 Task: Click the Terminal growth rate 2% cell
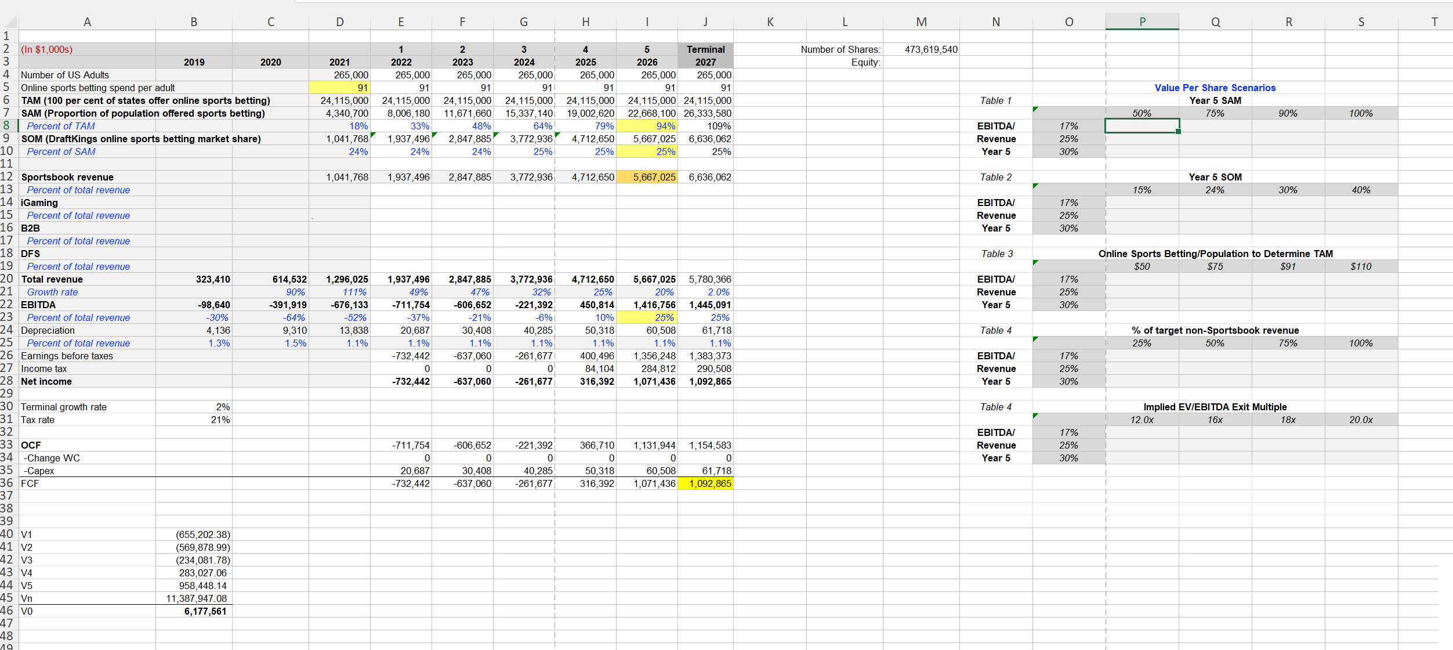(x=194, y=407)
